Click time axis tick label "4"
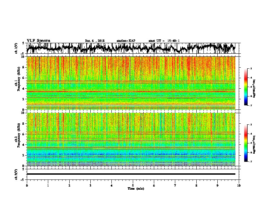 (x=112, y=186)
